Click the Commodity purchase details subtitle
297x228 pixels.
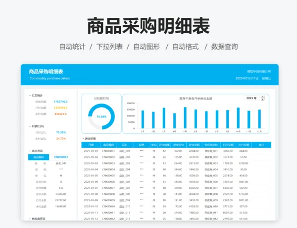click(x=49, y=78)
